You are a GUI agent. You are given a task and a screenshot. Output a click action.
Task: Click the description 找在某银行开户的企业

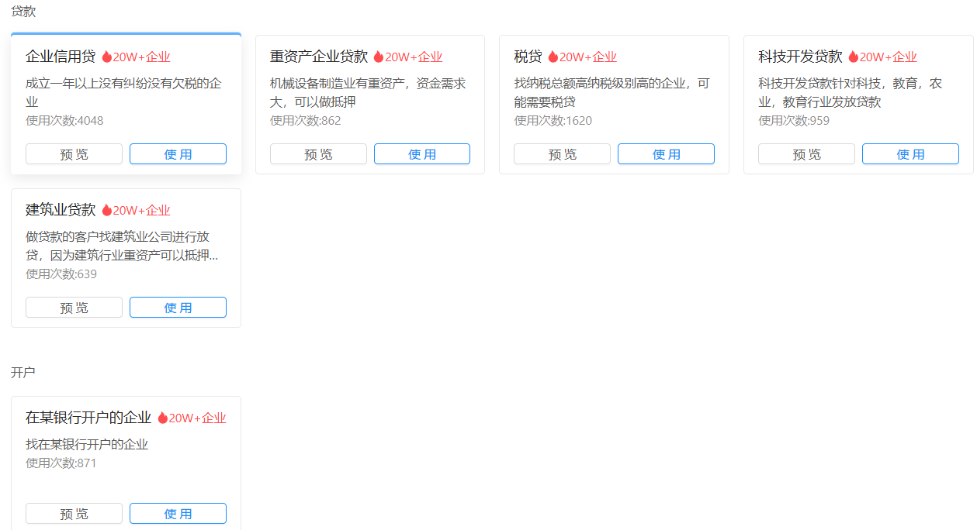click(87, 445)
